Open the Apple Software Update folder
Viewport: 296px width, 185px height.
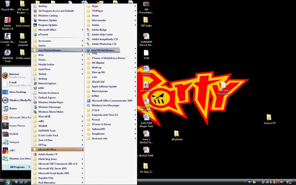pos(111,86)
